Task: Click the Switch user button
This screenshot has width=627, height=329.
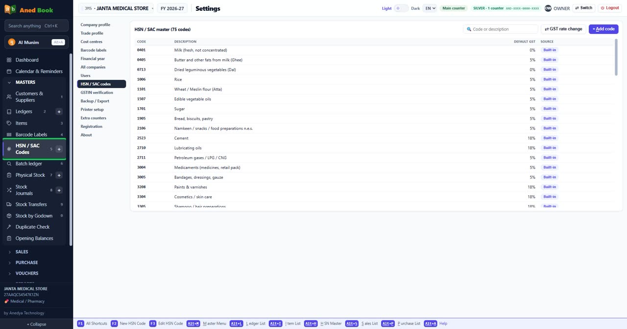Action: coord(584,8)
